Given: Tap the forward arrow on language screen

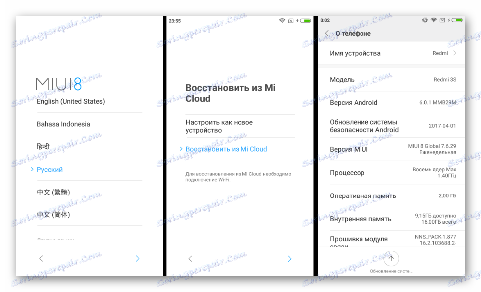Looking at the screenshot, I should tap(138, 259).
